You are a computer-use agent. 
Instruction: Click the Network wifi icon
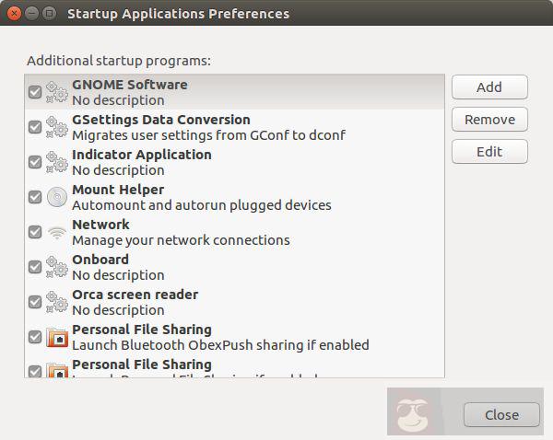[57, 232]
